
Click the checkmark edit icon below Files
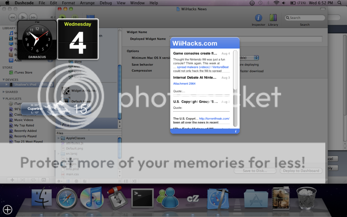point(85,181)
